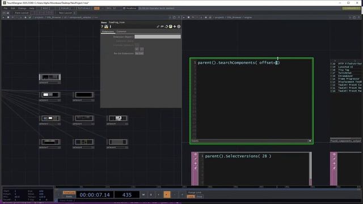Click the tag icon in parameter header
363x204 pixels.
pos(166,27)
